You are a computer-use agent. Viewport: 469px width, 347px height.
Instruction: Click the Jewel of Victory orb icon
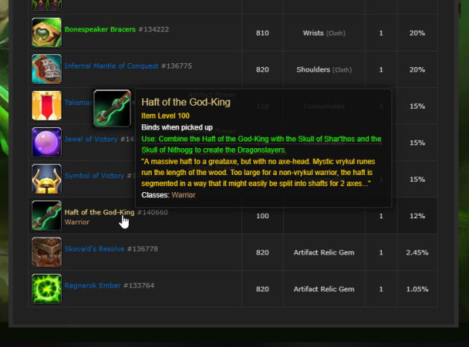47,142
